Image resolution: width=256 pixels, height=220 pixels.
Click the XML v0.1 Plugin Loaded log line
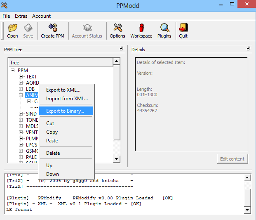click(x=74, y=204)
